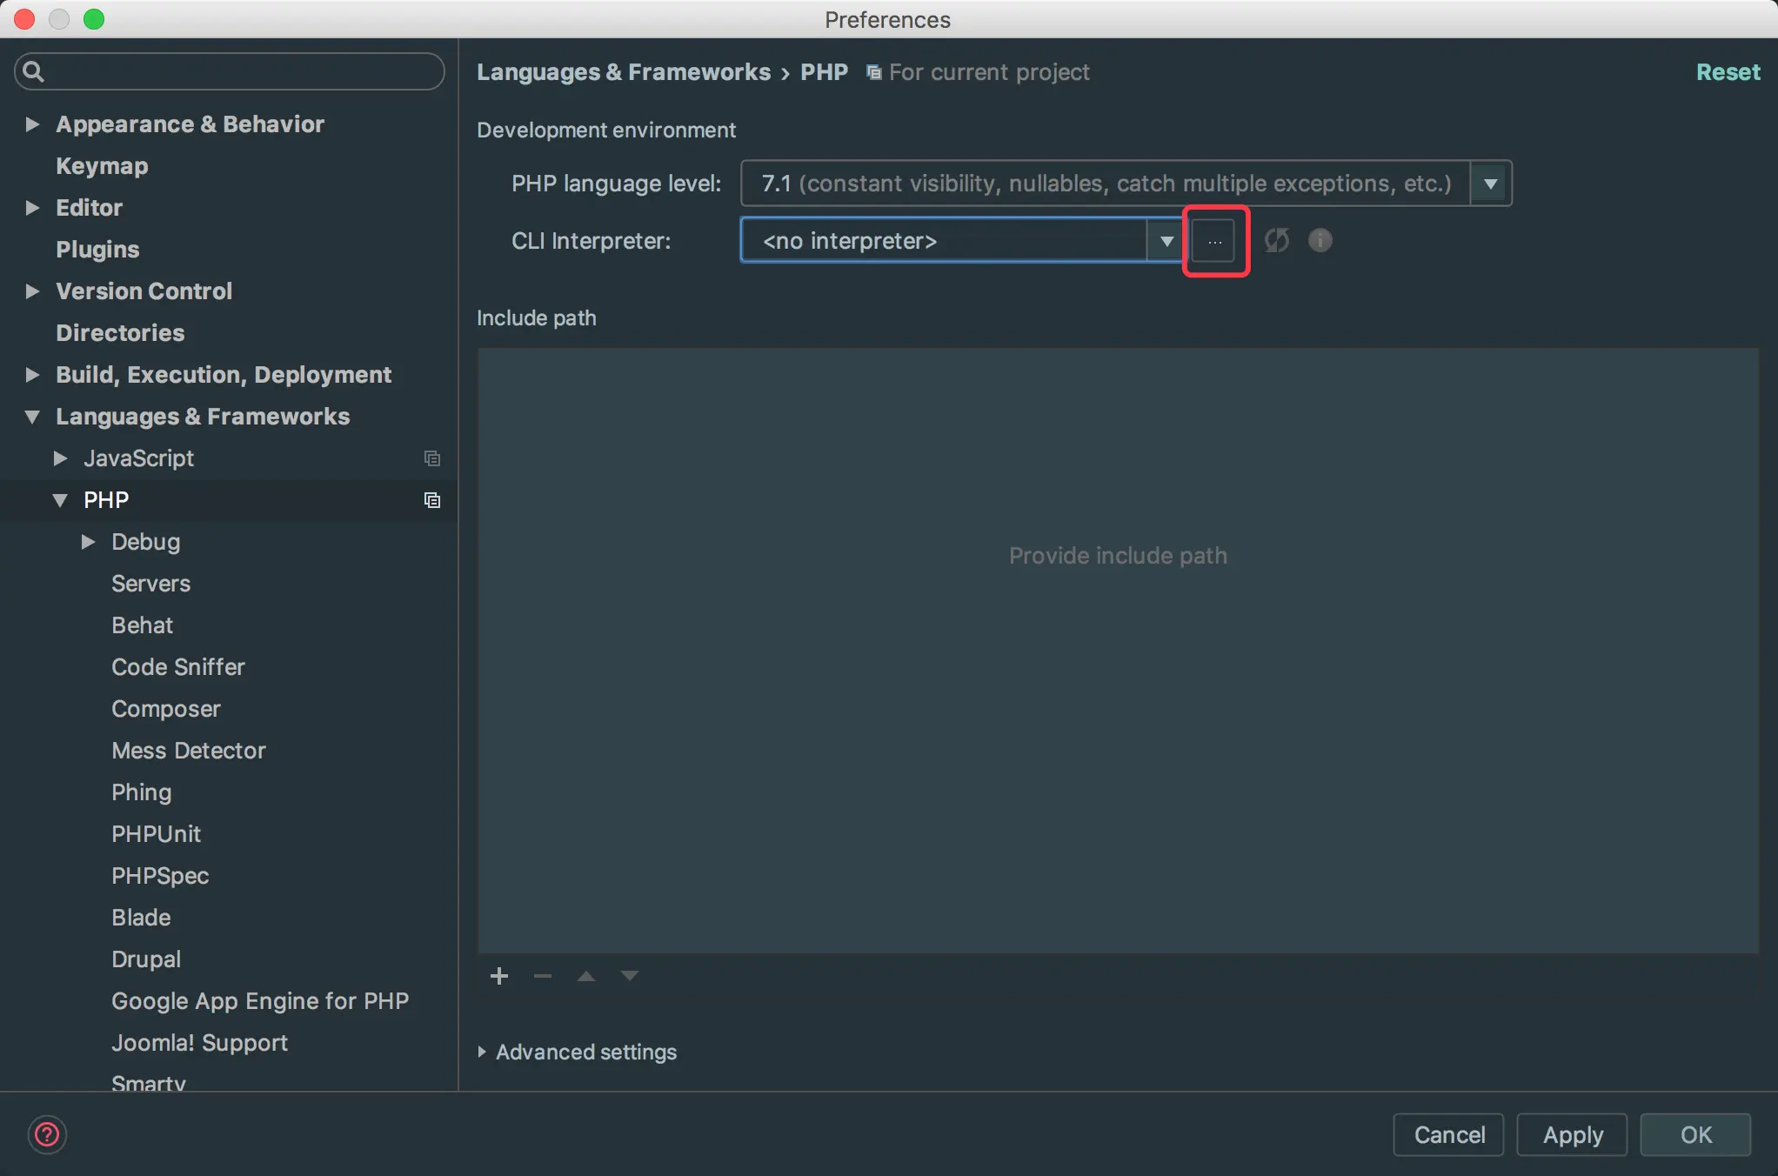Click the Apply button

coord(1572,1134)
